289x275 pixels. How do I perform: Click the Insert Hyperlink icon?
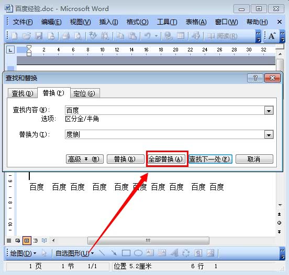168,36
